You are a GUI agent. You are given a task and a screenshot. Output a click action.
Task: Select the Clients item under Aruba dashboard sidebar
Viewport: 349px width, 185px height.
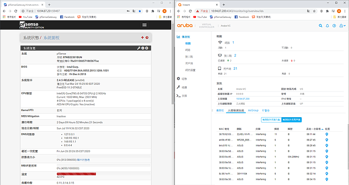pos(189,63)
